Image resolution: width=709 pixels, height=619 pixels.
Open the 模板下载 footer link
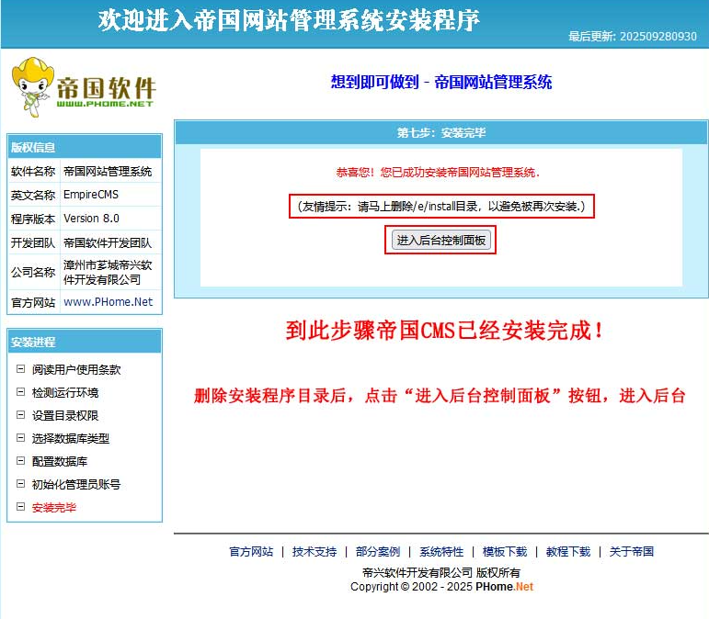505,552
